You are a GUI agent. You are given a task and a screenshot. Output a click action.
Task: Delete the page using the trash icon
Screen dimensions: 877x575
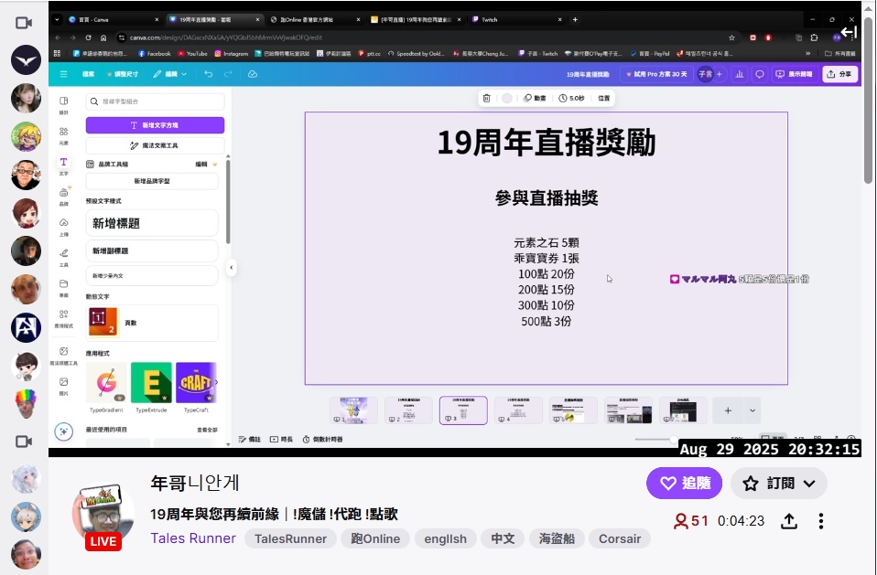[x=487, y=98]
